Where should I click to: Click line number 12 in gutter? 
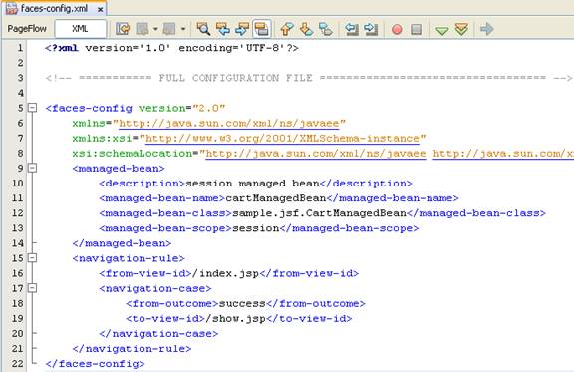(x=18, y=213)
